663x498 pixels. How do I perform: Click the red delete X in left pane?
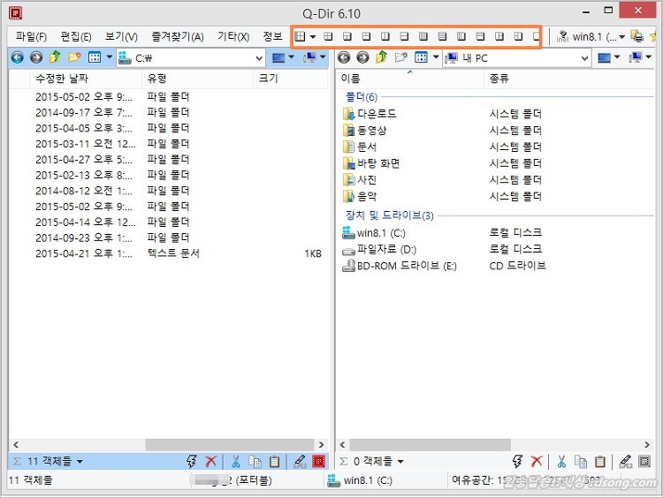(x=210, y=461)
